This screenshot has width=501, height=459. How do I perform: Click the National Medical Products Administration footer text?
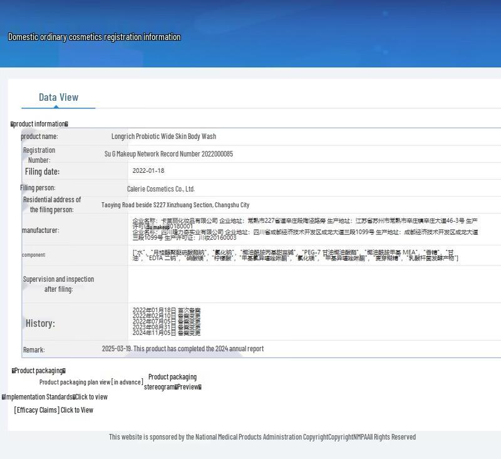(x=262, y=437)
